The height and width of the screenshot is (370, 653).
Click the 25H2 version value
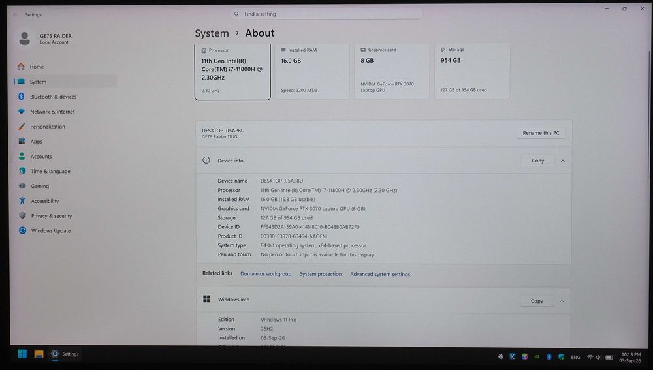pyautogui.click(x=267, y=329)
